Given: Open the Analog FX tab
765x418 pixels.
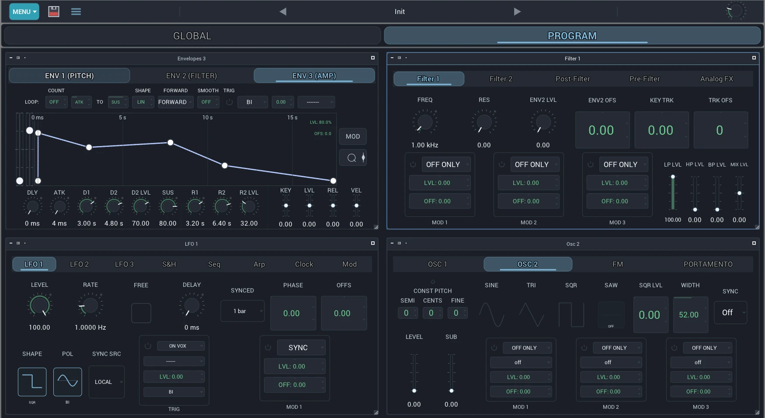Looking at the screenshot, I should click(716, 79).
